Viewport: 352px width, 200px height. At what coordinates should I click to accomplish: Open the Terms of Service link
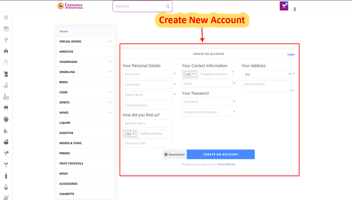click(226, 164)
